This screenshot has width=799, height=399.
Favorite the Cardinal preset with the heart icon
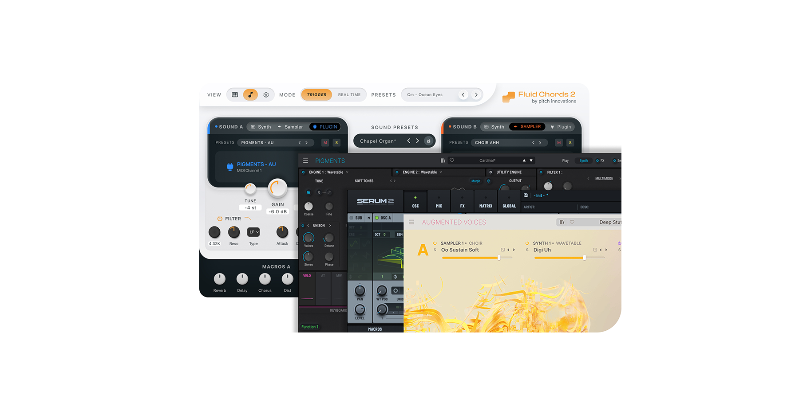point(452,160)
